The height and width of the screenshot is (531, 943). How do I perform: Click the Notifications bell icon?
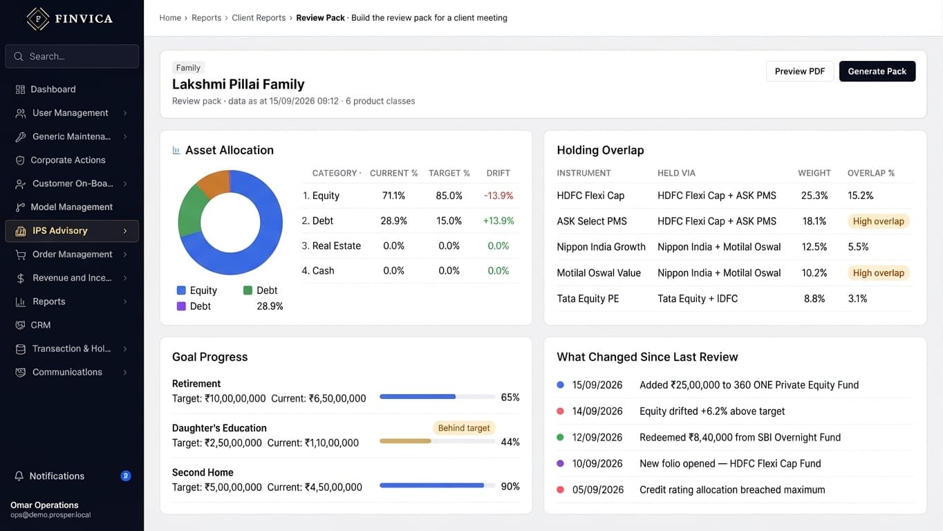pyautogui.click(x=19, y=476)
